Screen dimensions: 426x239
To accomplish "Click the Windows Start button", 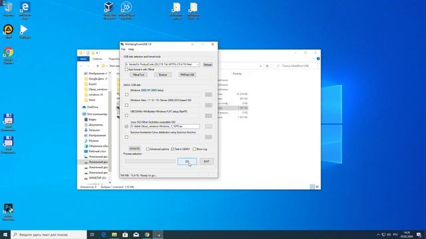I will tap(5, 234).
